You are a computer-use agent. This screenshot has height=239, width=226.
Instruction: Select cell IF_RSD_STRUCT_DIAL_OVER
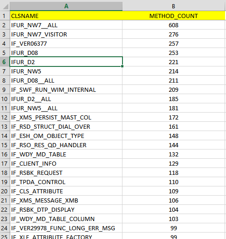(66, 126)
